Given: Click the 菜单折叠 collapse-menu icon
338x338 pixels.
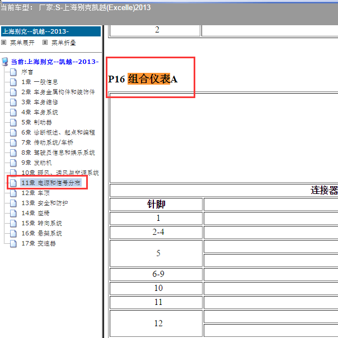Looking at the screenshot, I should [45, 43].
